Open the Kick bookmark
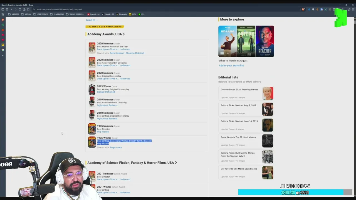Image resolution: width=356 pixels, height=200 pixels. 142,14
